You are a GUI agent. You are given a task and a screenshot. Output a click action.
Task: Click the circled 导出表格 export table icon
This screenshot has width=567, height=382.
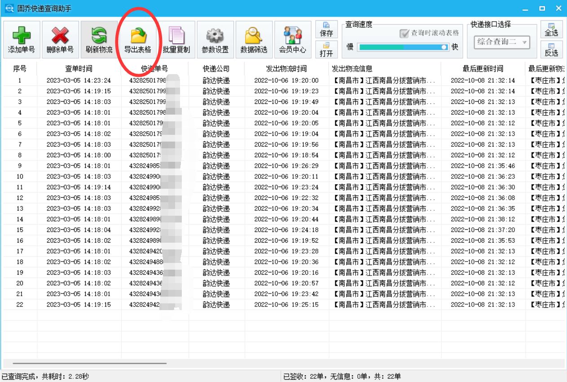pyautogui.click(x=138, y=39)
